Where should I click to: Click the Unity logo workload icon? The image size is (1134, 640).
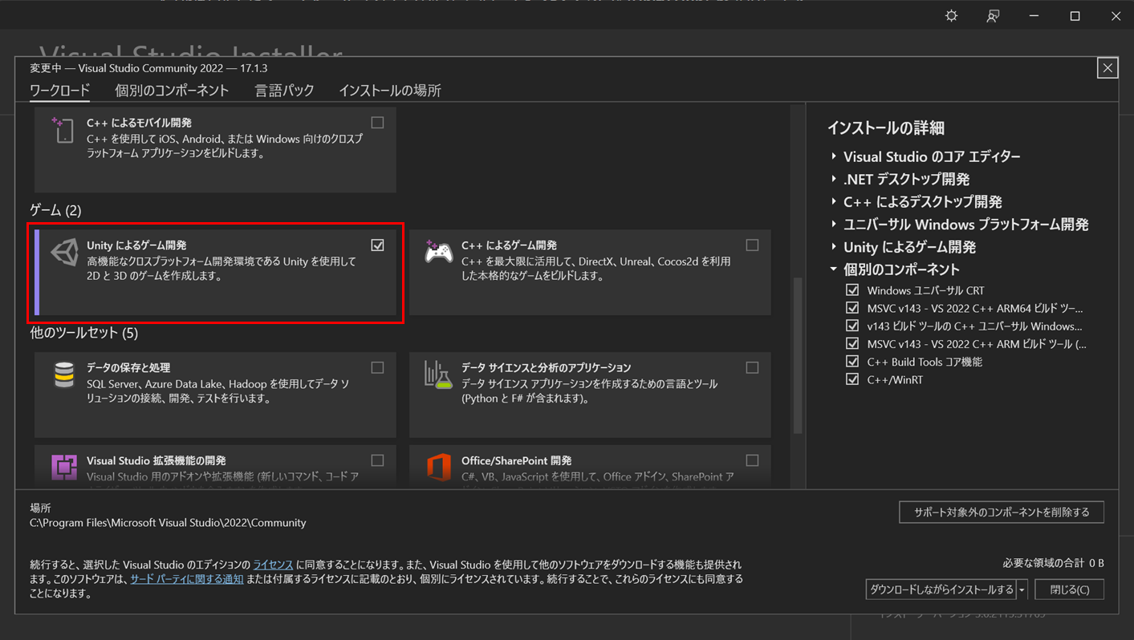click(x=65, y=253)
